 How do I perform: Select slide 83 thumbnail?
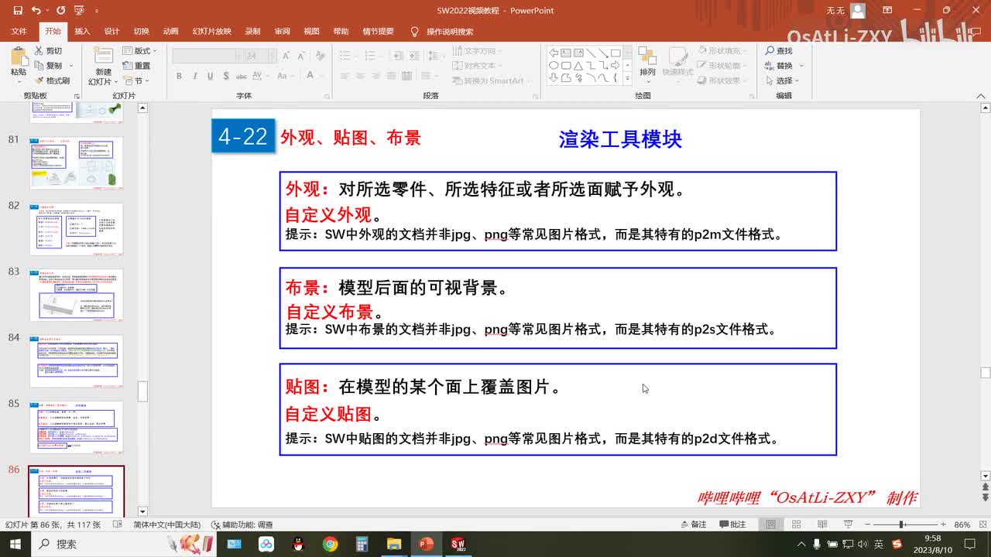point(76,295)
